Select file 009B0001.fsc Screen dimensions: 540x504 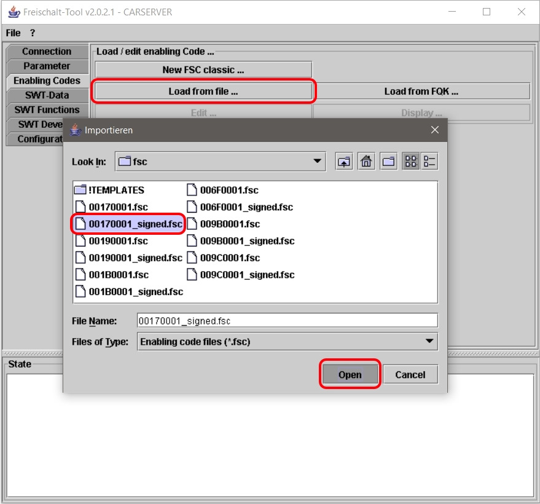pos(224,224)
